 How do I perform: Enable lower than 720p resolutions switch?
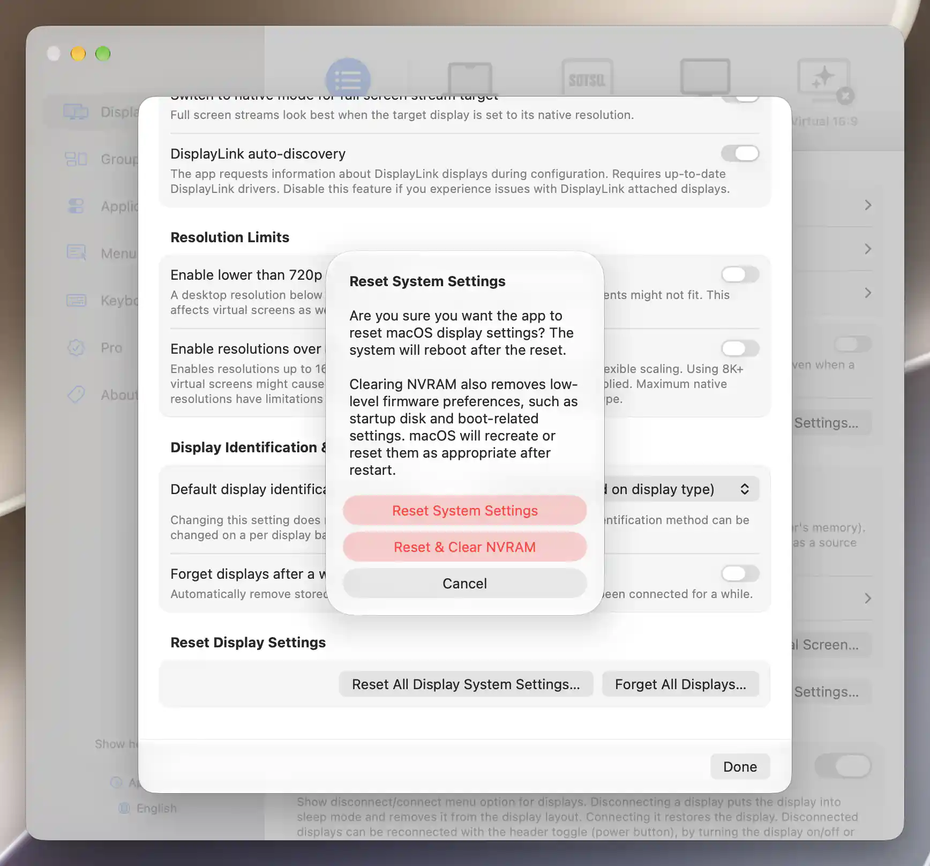(x=740, y=274)
